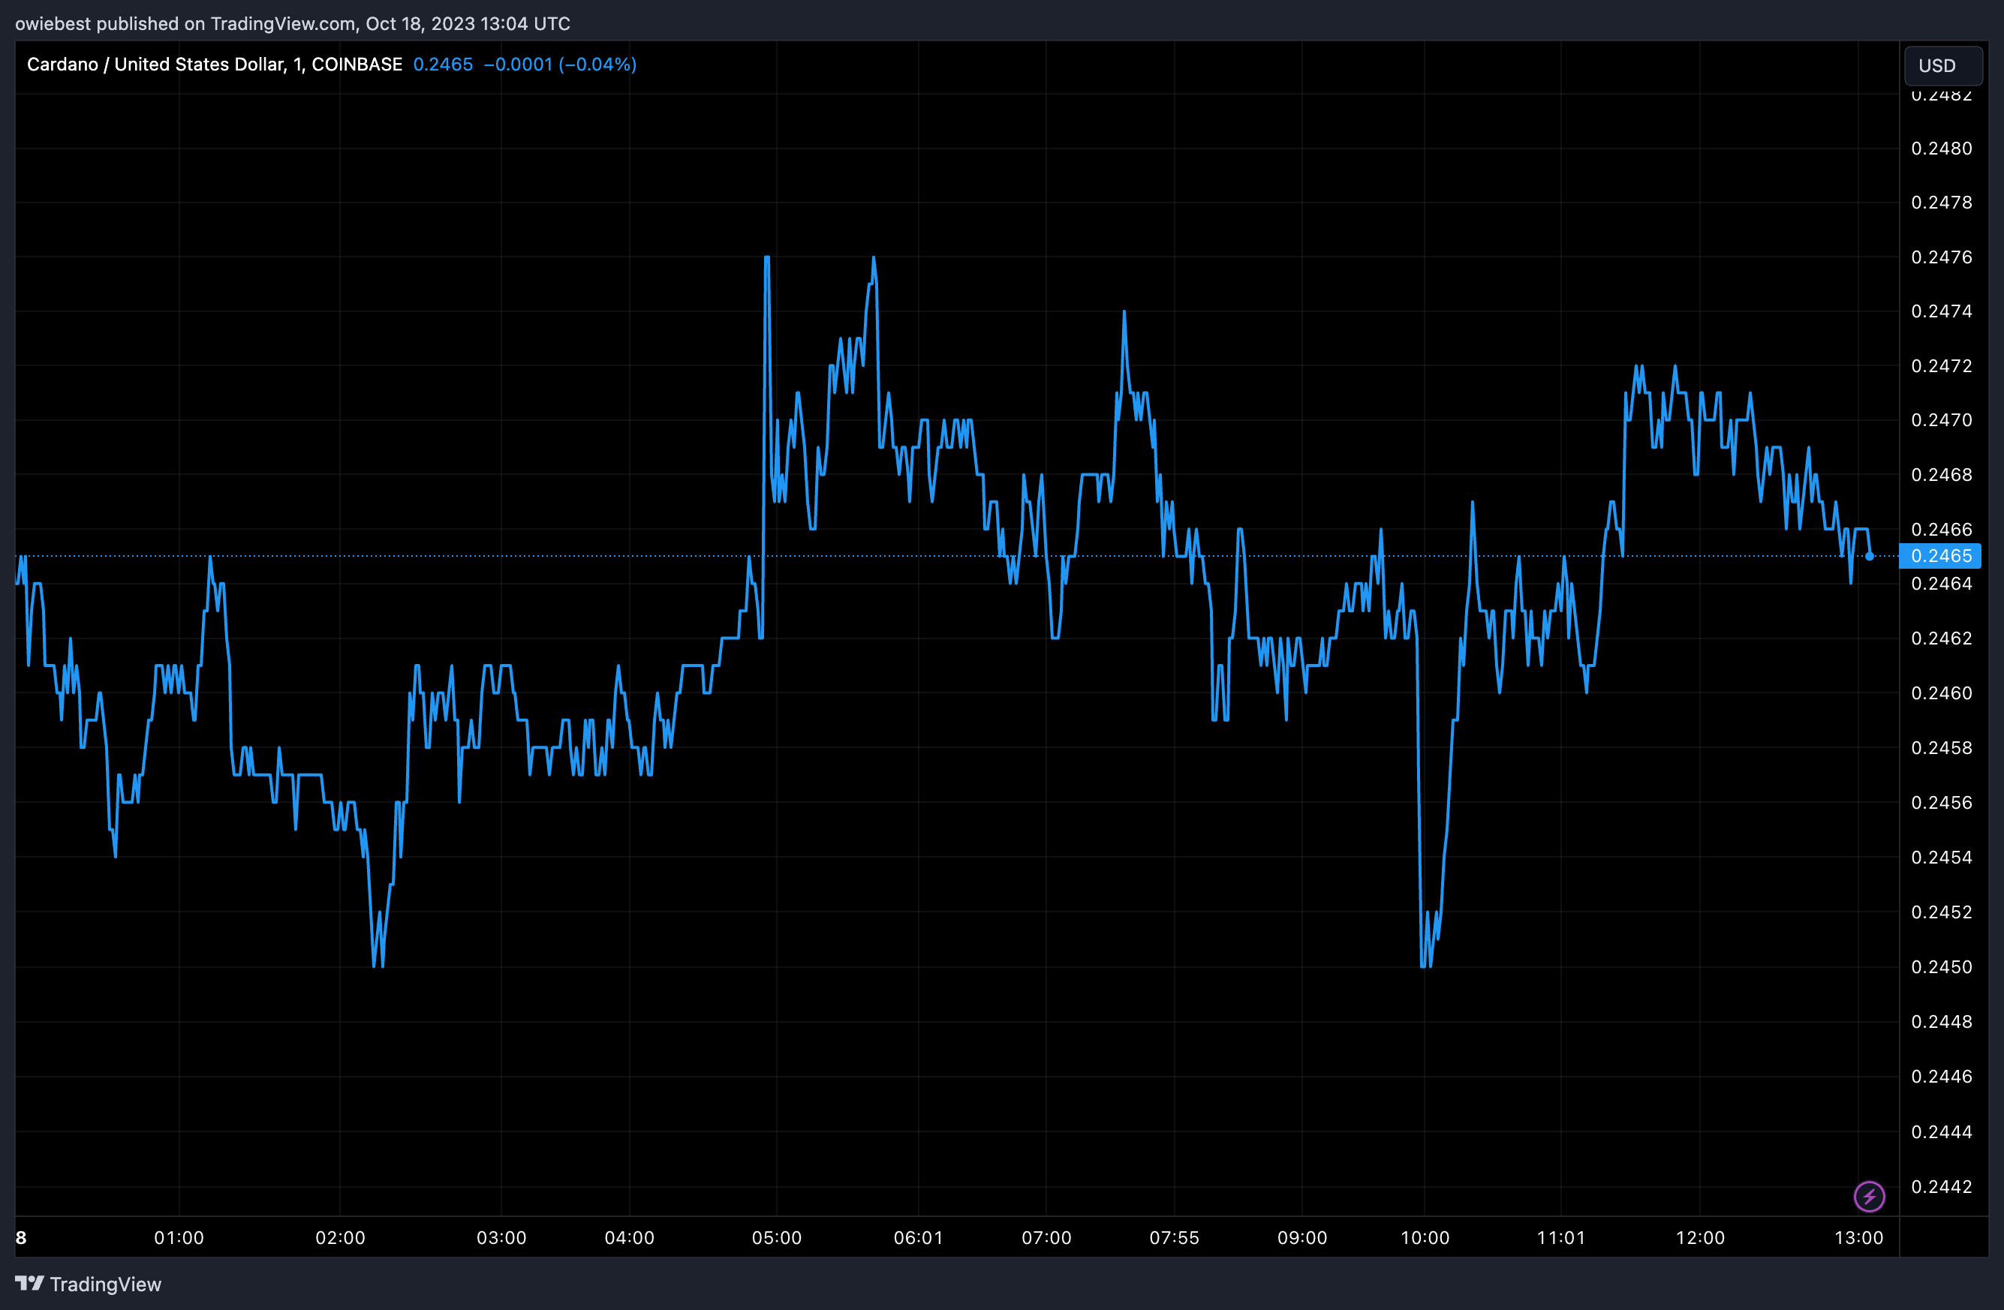Click the -0.0001 (-0.04%) change value
The height and width of the screenshot is (1310, 2004).
pos(560,64)
